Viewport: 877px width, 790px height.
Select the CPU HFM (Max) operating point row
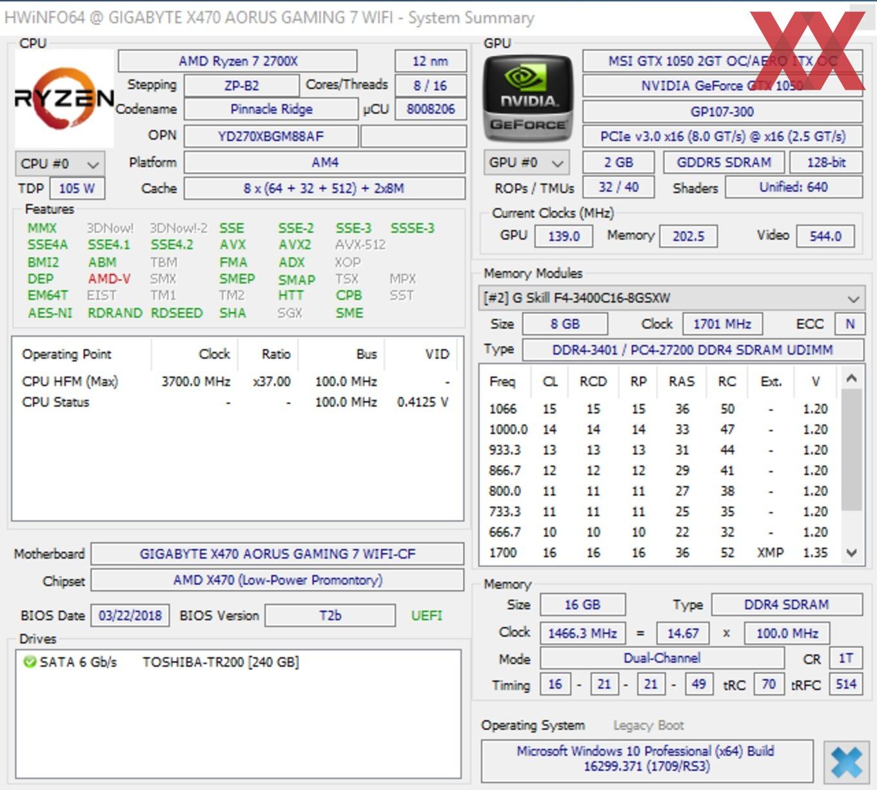tap(235, 381)
